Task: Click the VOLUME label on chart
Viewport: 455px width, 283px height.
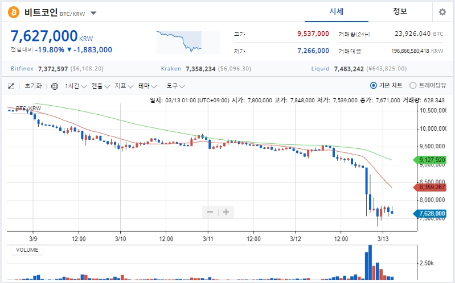Action: click(x=27, y=250)
